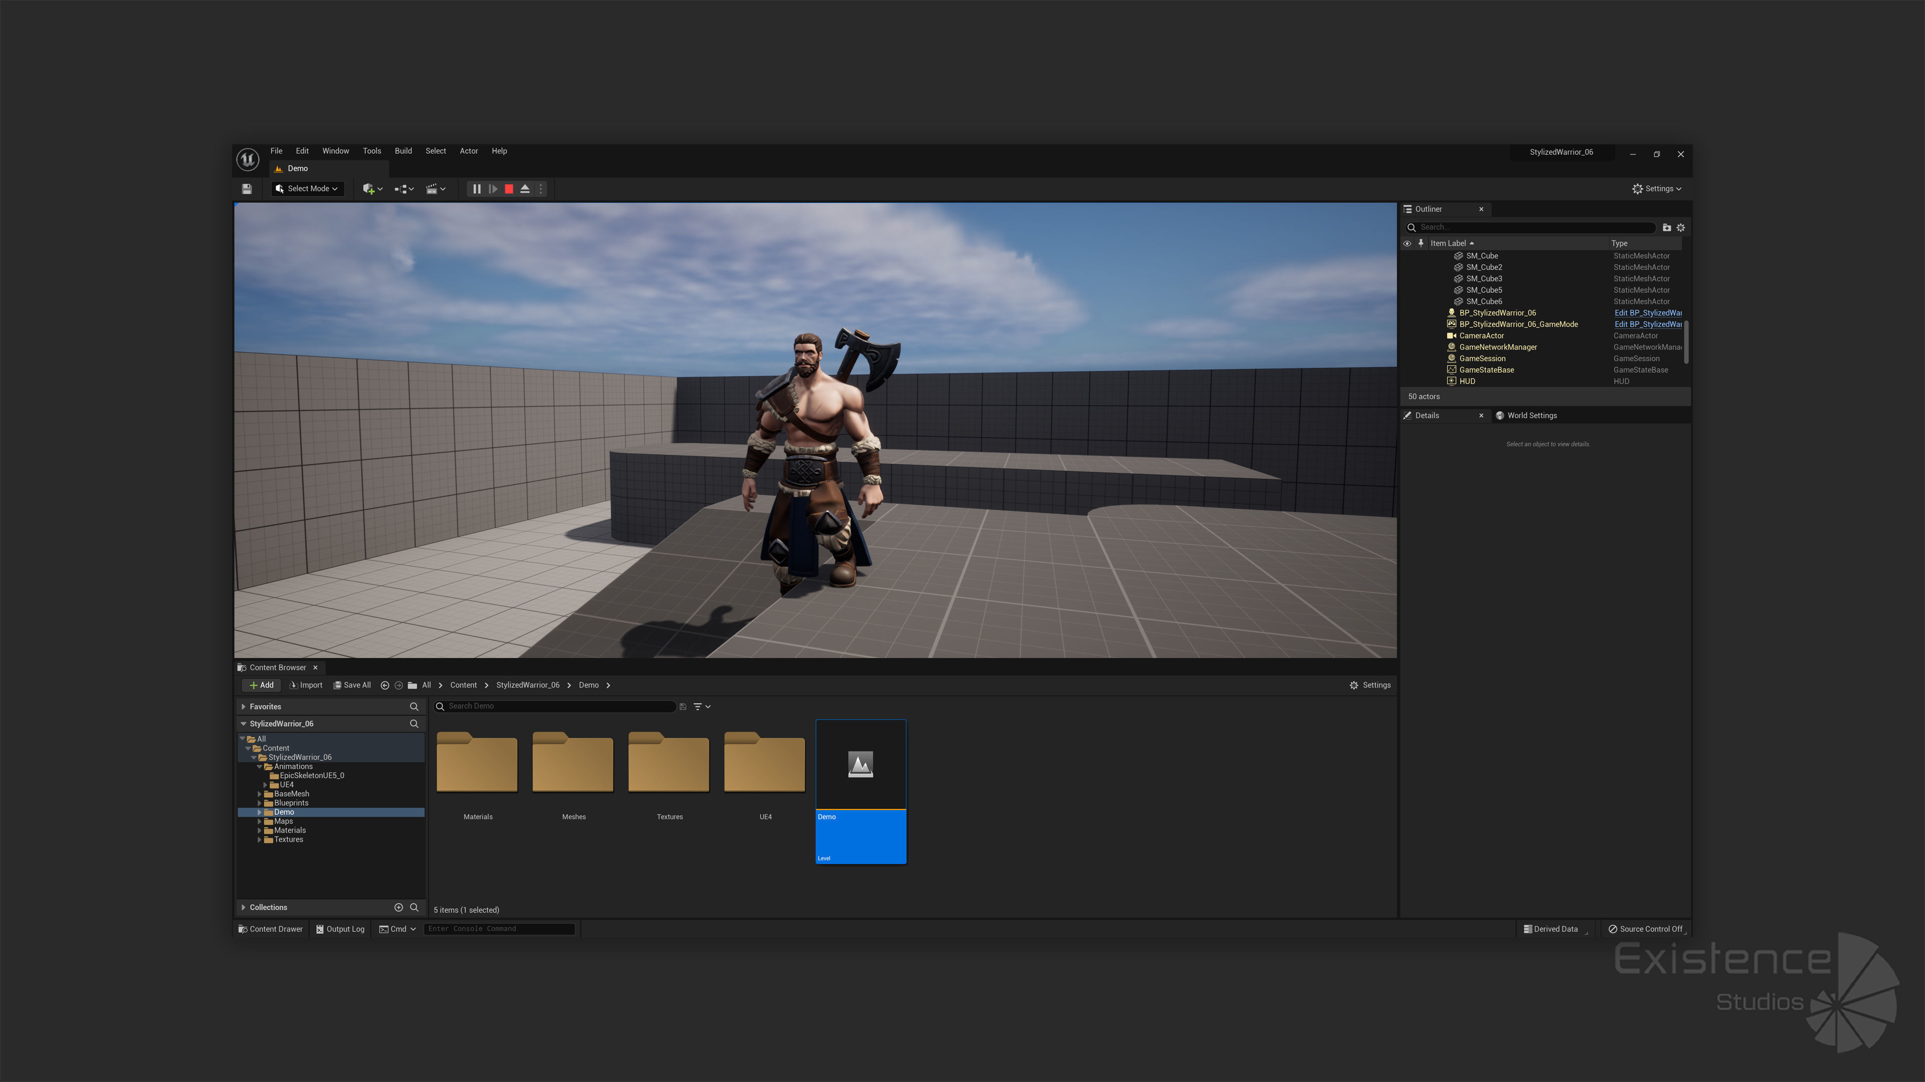Viewport: 1925px width, 1082px height.
Task: Close the Outliner panel tab
Action: point(1481,209)
